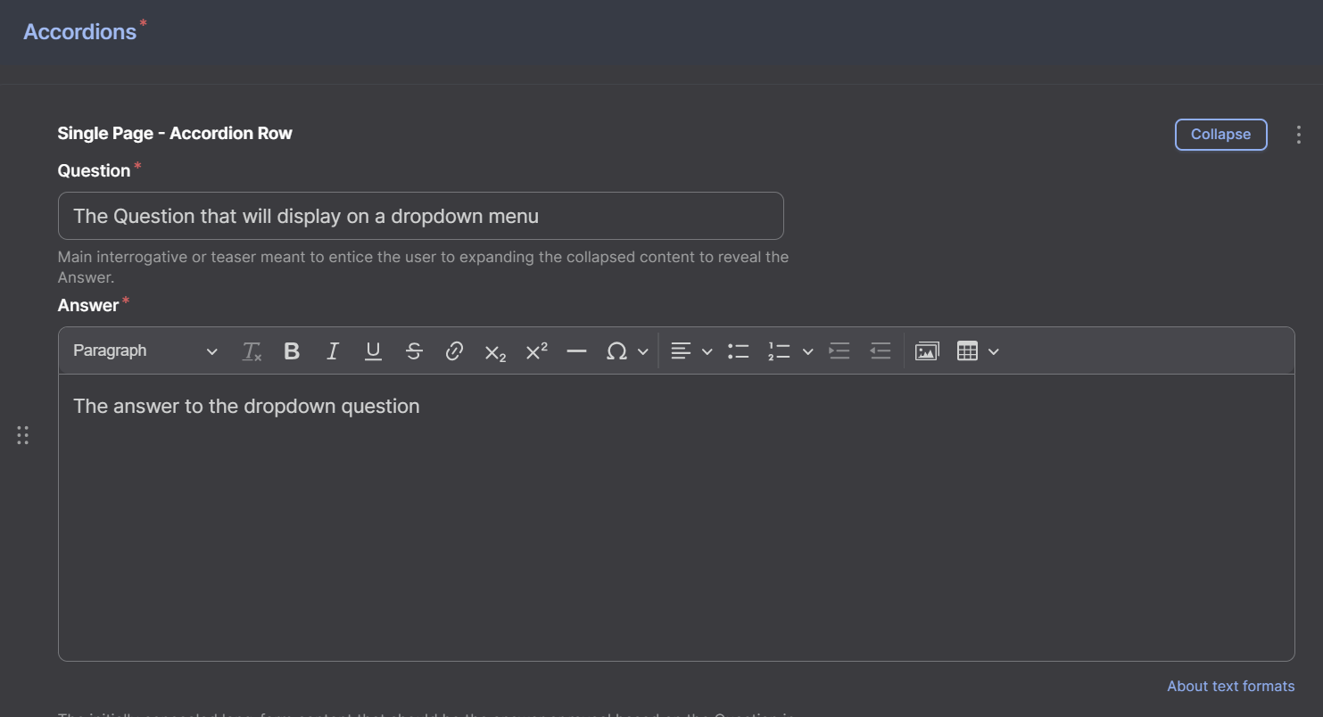Increase indent in the Answer editor
The width and height of the screenshot is (1323, 717).
click(839, 351)
